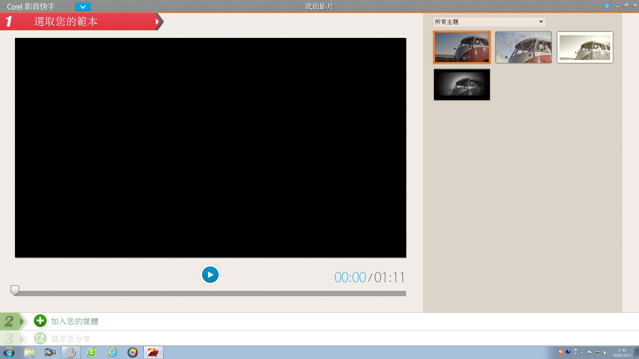Click the 00:00 current time display
Image resolution: width=639 pixels, height=359 pixels.
(350, 277)
